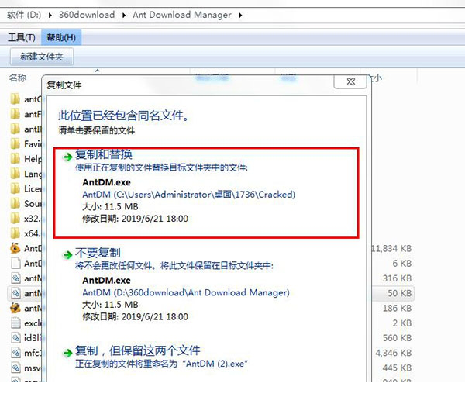Click green arrow beside 复制，但保留这两个文件

[x=67, y=353]
